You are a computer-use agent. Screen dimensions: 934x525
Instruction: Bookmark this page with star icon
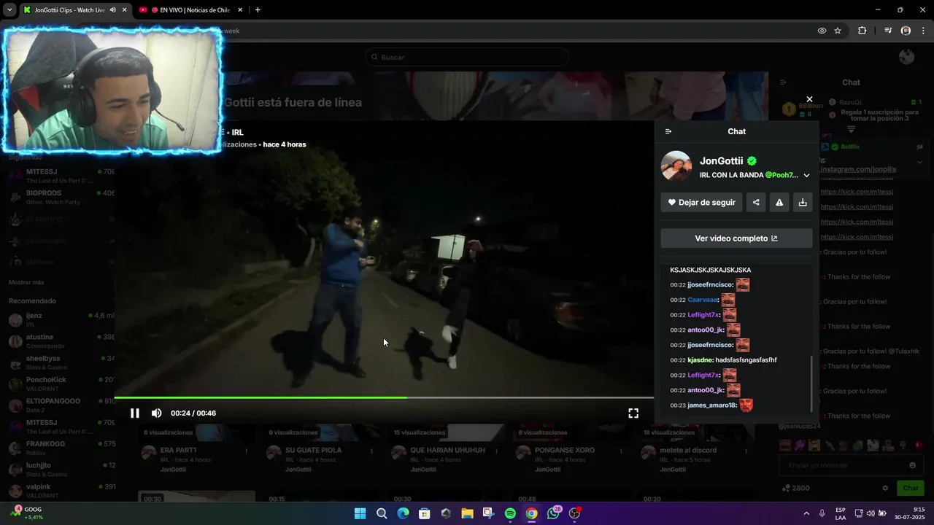tap(838, 31)
